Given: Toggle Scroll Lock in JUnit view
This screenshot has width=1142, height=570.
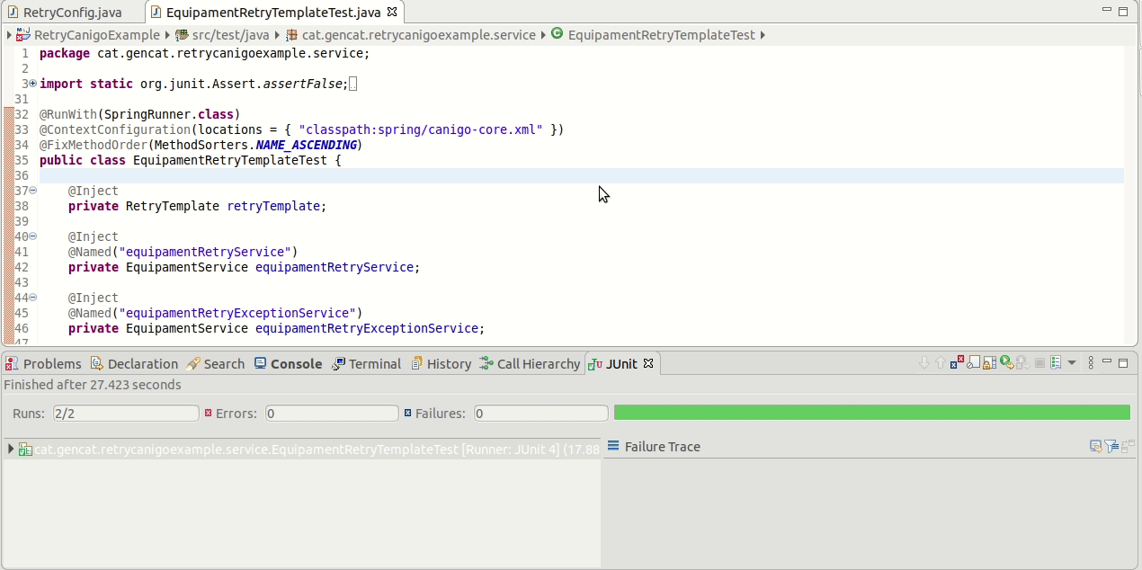Looking at the screenshot, I should point(989,362).
